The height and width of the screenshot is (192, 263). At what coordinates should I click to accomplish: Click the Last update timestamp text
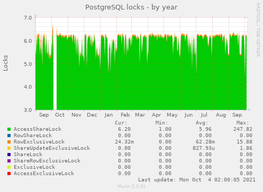click(197, 180)
